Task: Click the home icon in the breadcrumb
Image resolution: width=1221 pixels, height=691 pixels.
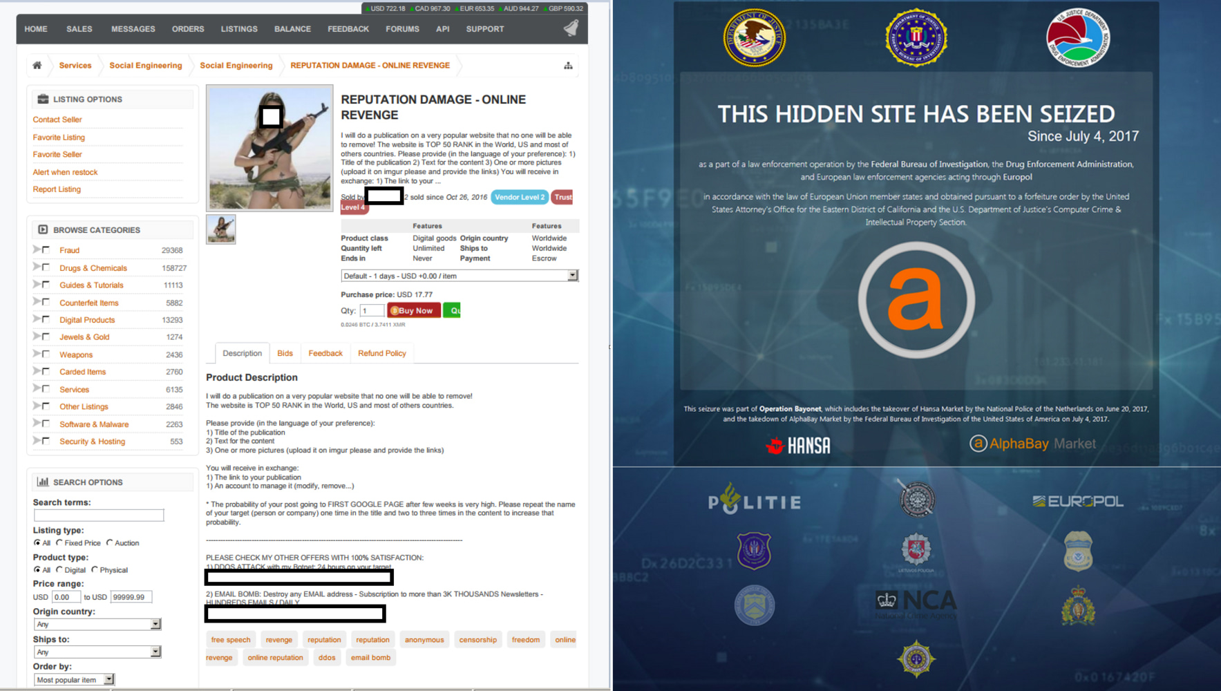Action: tap(37, 66)
